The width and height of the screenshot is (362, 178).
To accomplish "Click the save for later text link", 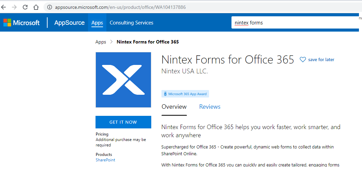I will 321,60.
